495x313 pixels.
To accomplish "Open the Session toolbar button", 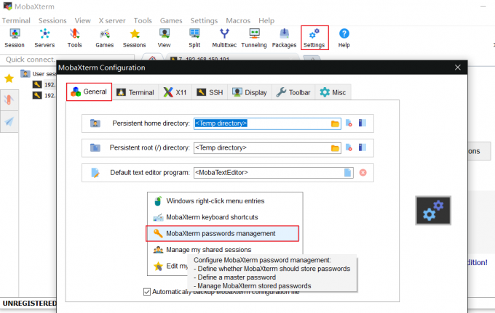I will 15,38.
